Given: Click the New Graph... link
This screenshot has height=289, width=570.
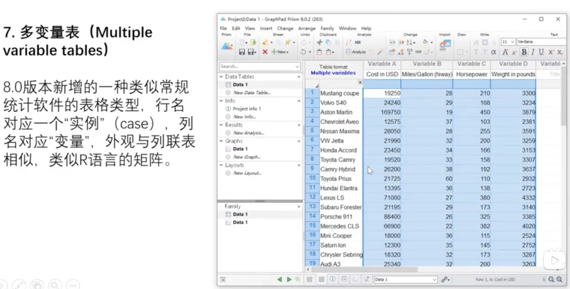Looking at the screenshot, I should [247, 157].
